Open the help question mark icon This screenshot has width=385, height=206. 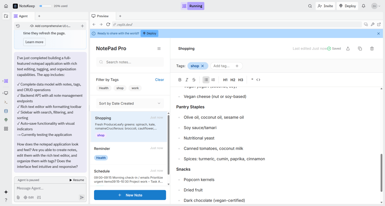(x=6, y=200)
